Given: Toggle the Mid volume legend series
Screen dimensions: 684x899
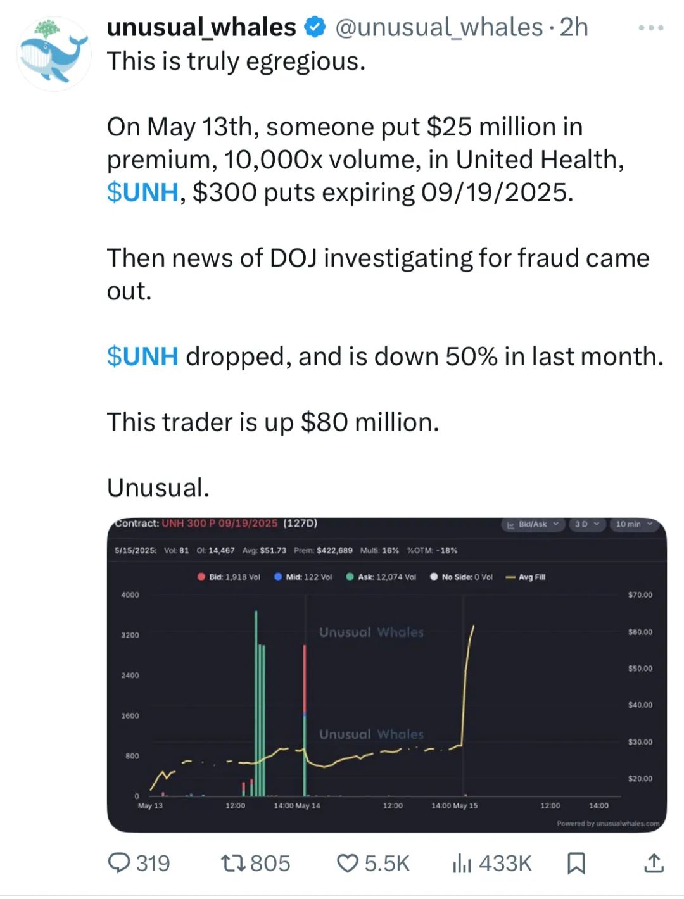Looking at the screenshot, I should pyautogui.click(x=303, y=577).
